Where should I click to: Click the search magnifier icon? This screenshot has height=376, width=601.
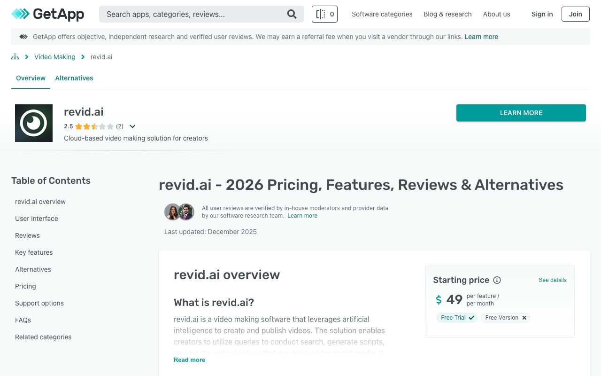pos(292,14)
